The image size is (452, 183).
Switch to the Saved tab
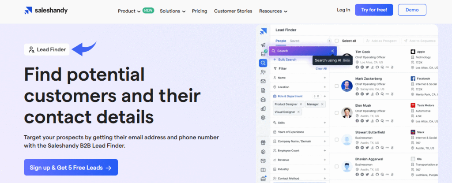click(x=294, y=41)
